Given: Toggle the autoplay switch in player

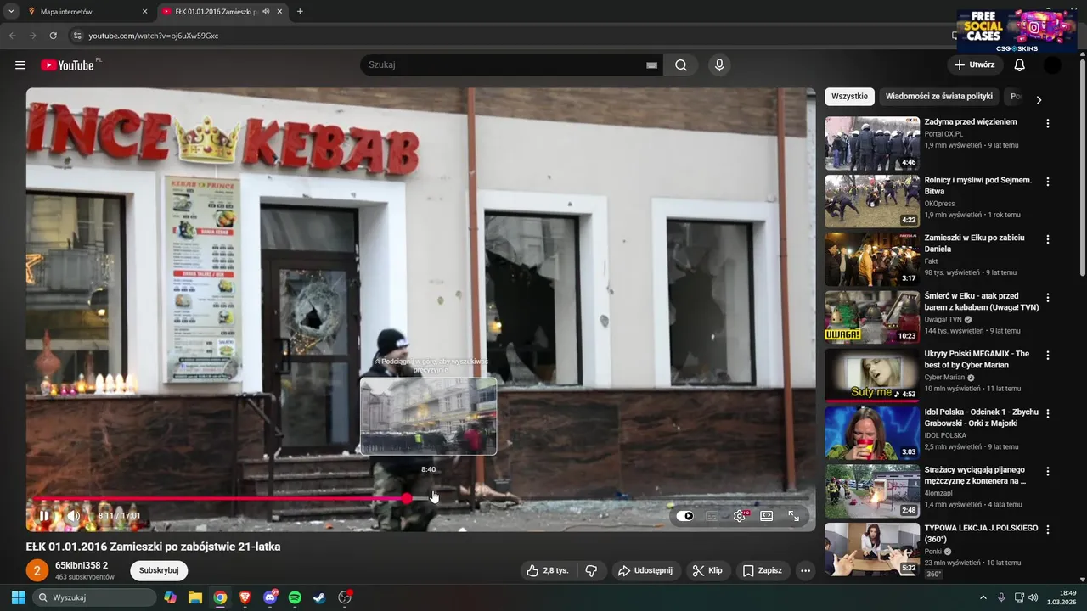Looking at the screenshot, I should pos(685,516).
